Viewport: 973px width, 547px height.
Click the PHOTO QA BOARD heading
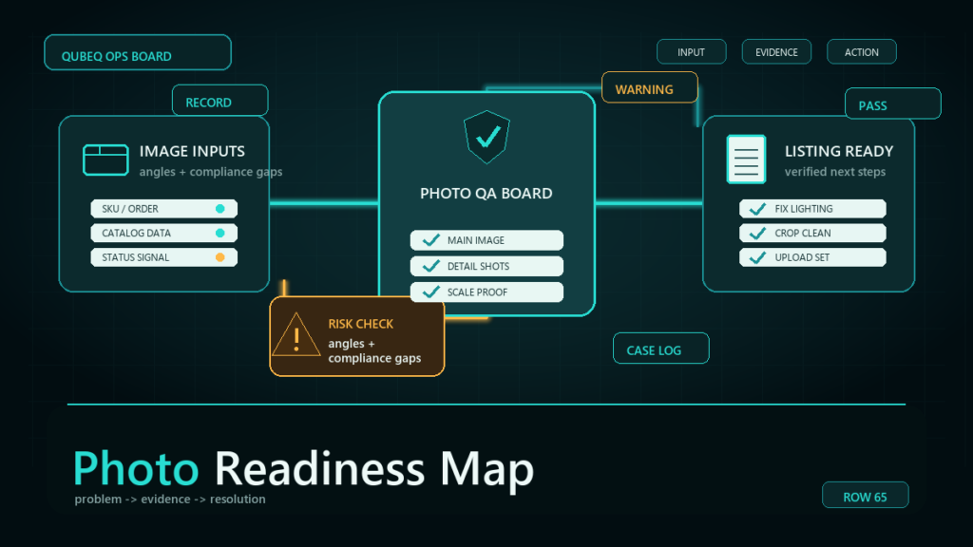click(x=486, y=194)
